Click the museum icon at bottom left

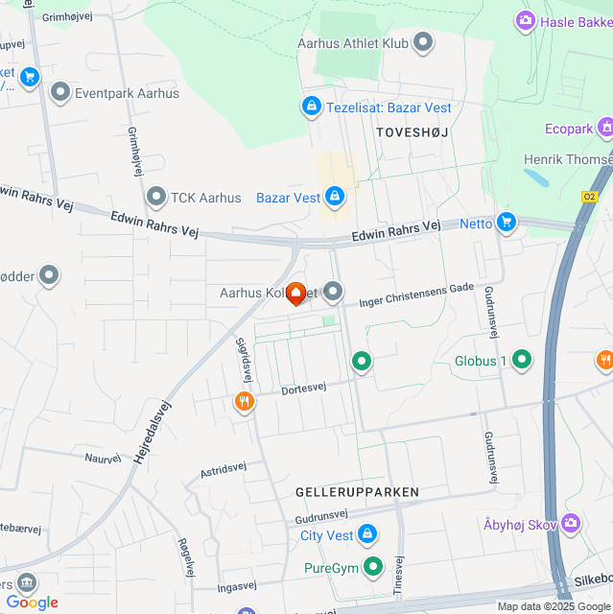(27, 582)
